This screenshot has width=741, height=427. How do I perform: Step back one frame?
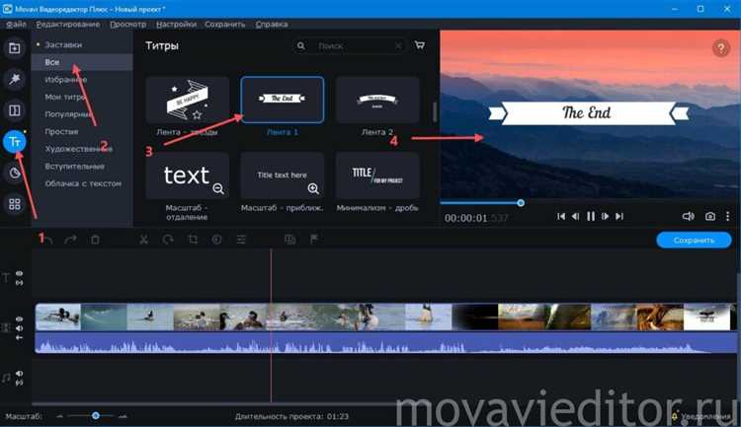click(576, 216)
